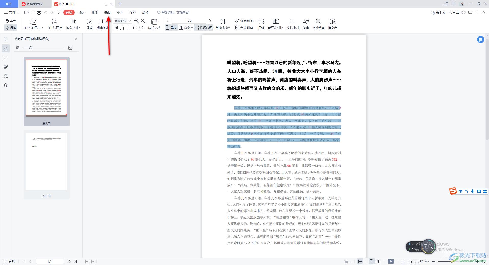Print the document with the printer icon
This screenshot has height=265, width=489.
click(x=39, y=12)
